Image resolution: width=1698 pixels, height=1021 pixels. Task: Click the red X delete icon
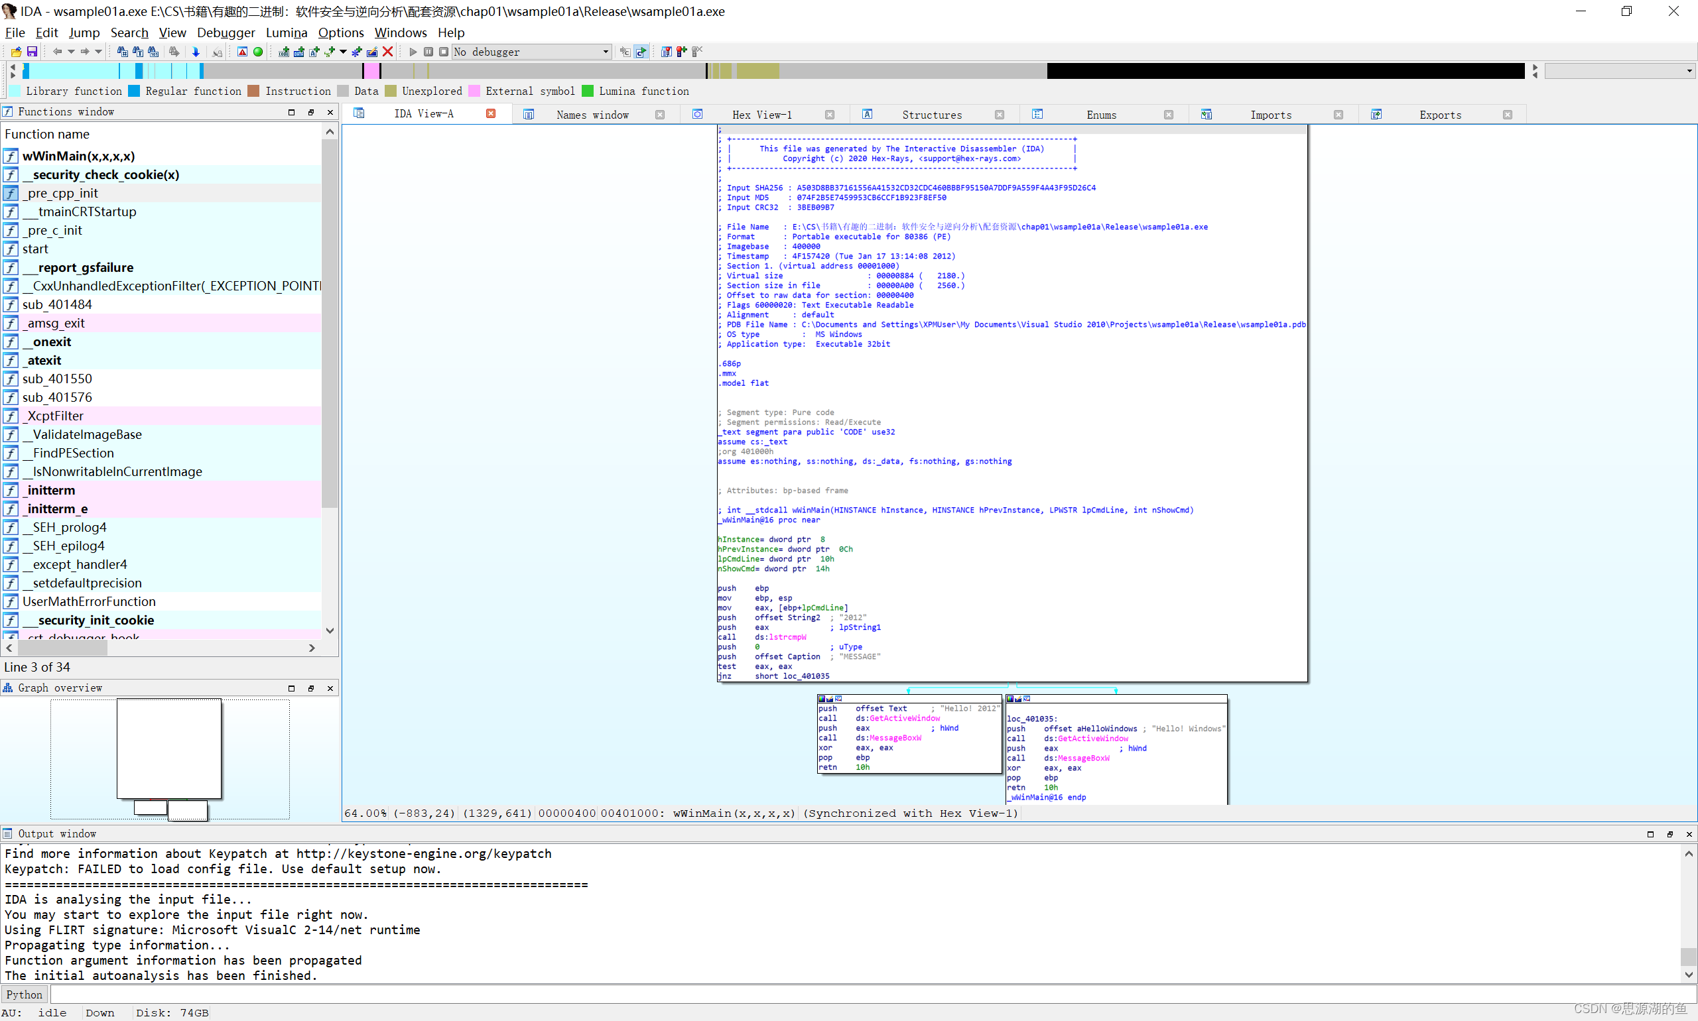point(387,52)
